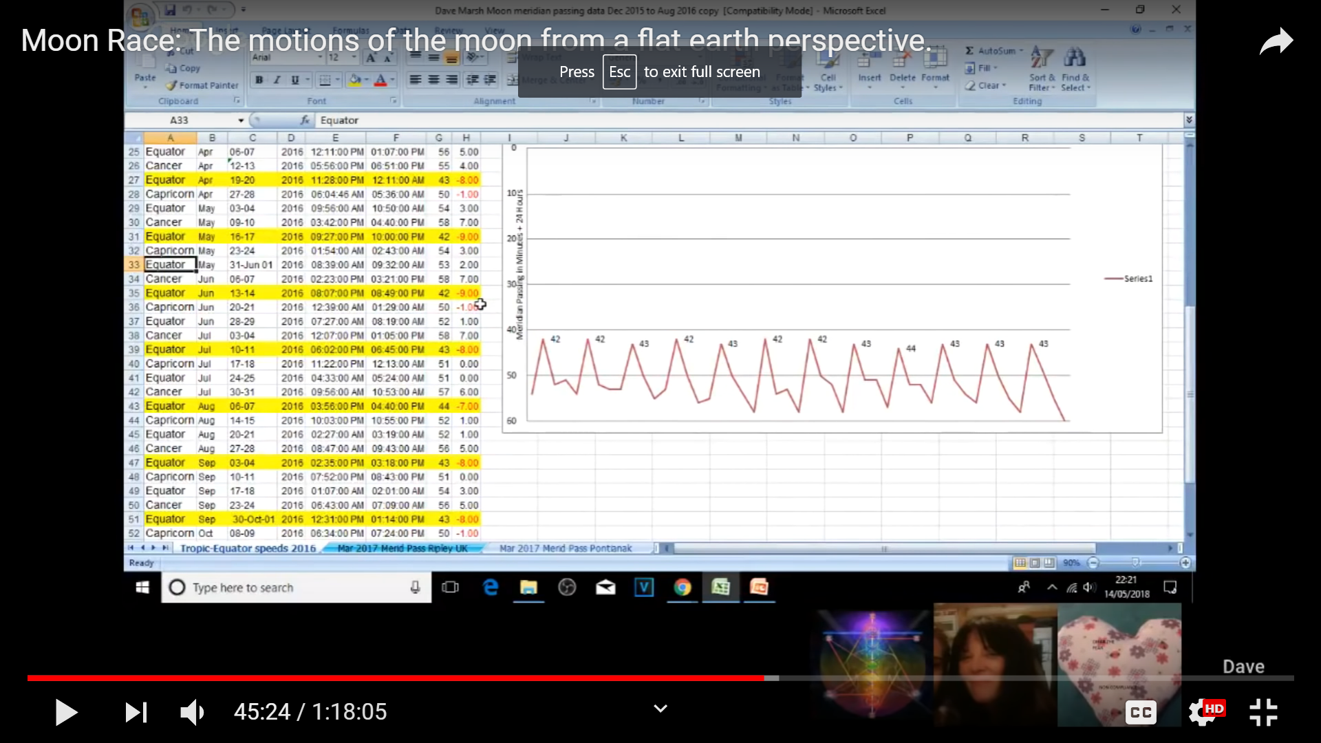Click Shrink Font icon

(x=388, y=58)
